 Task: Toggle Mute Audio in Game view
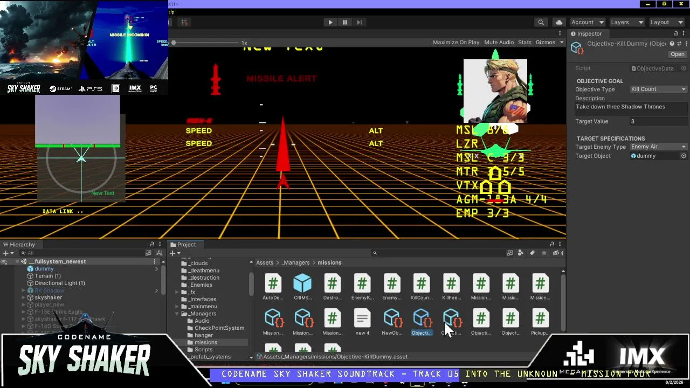tap(499, 43)
